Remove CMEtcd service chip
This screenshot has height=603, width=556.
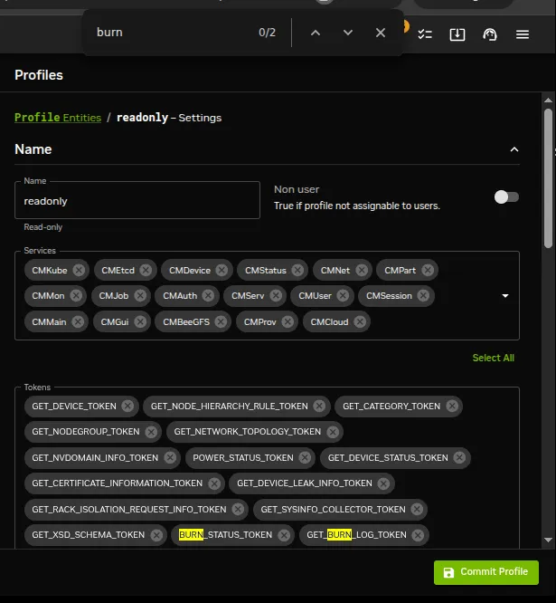(146, 270)
